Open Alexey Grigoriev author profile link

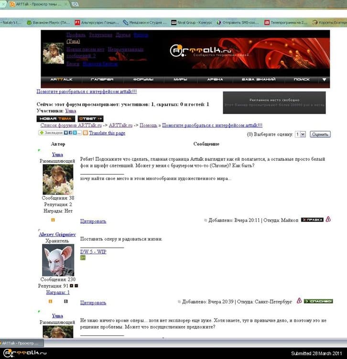pos(57,235)
